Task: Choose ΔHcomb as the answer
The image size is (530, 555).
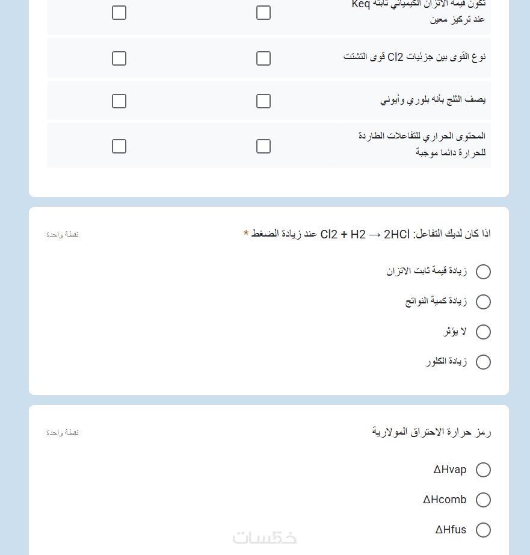Action: 483,500
